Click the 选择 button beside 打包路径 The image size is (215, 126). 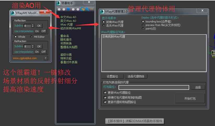pyautogui.click(x=198, y=87)
